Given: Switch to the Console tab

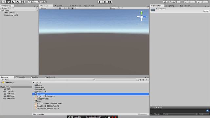Looking at the screenshot, I should (20, 77).
